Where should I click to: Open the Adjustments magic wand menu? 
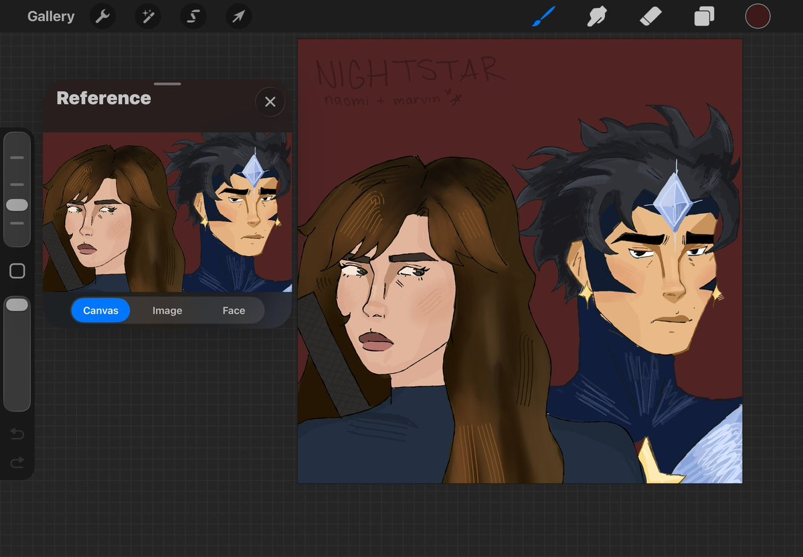147,16
